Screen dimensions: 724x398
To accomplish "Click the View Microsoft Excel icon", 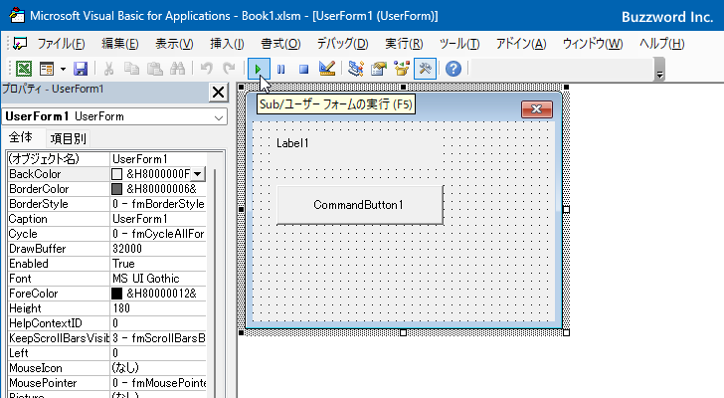I will 24,69.
